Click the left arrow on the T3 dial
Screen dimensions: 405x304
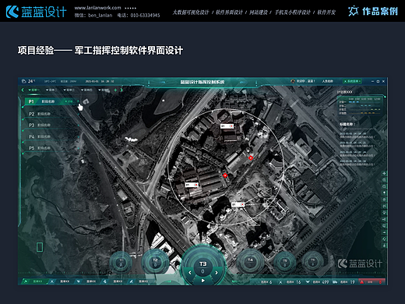click(190, 272)
